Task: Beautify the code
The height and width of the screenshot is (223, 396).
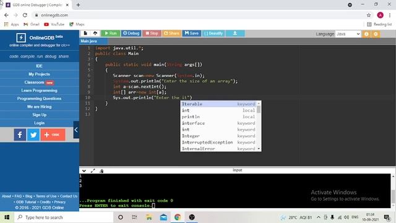Action: coord(213,33)
